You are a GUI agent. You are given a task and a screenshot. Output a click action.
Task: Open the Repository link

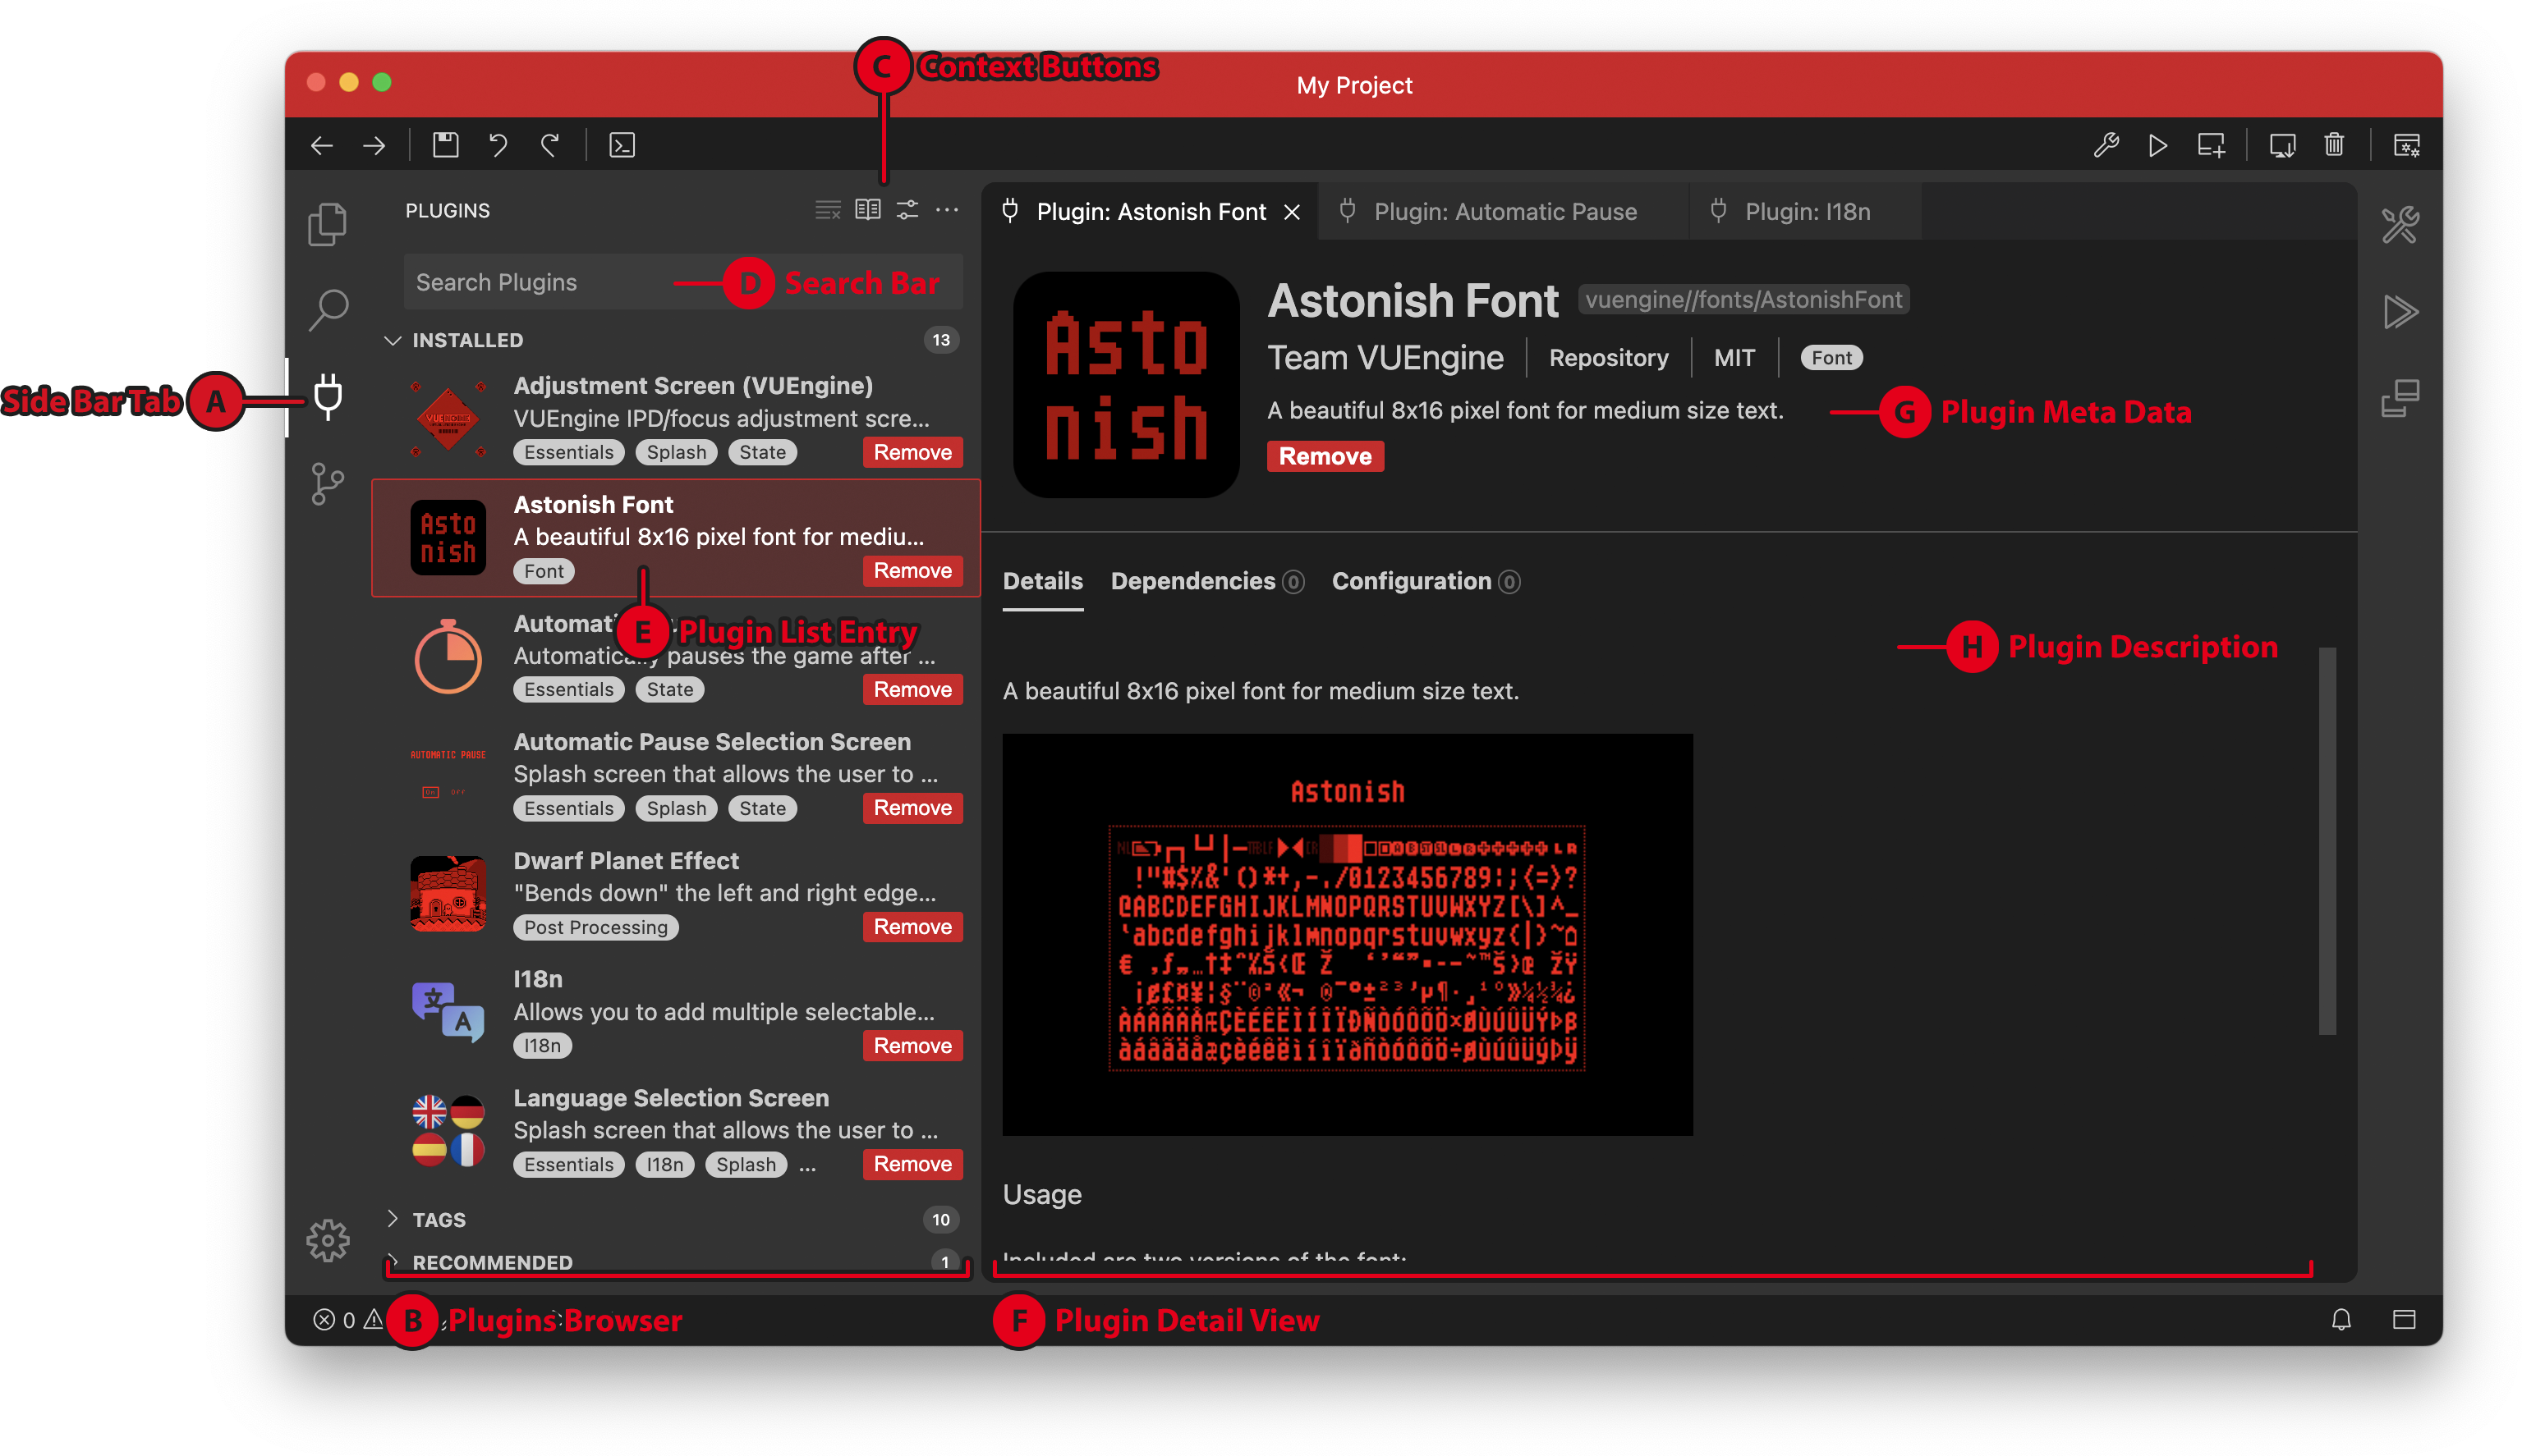(1608, 358)
